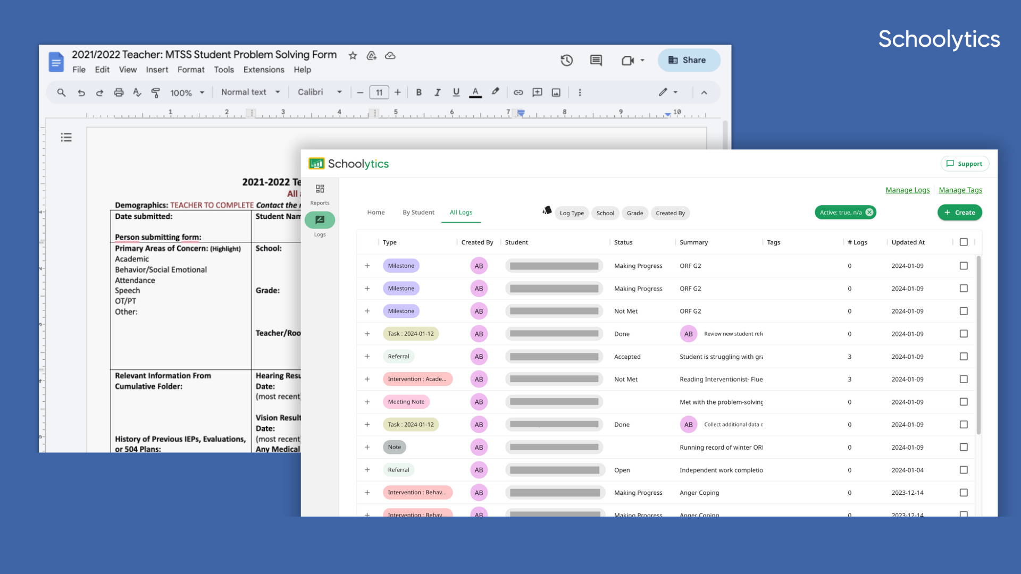The width and height of the screenshot is (1021, 574).
Task: Expand the first Milestone log entry
Action: pyautogui.click(x=367, y=265)
